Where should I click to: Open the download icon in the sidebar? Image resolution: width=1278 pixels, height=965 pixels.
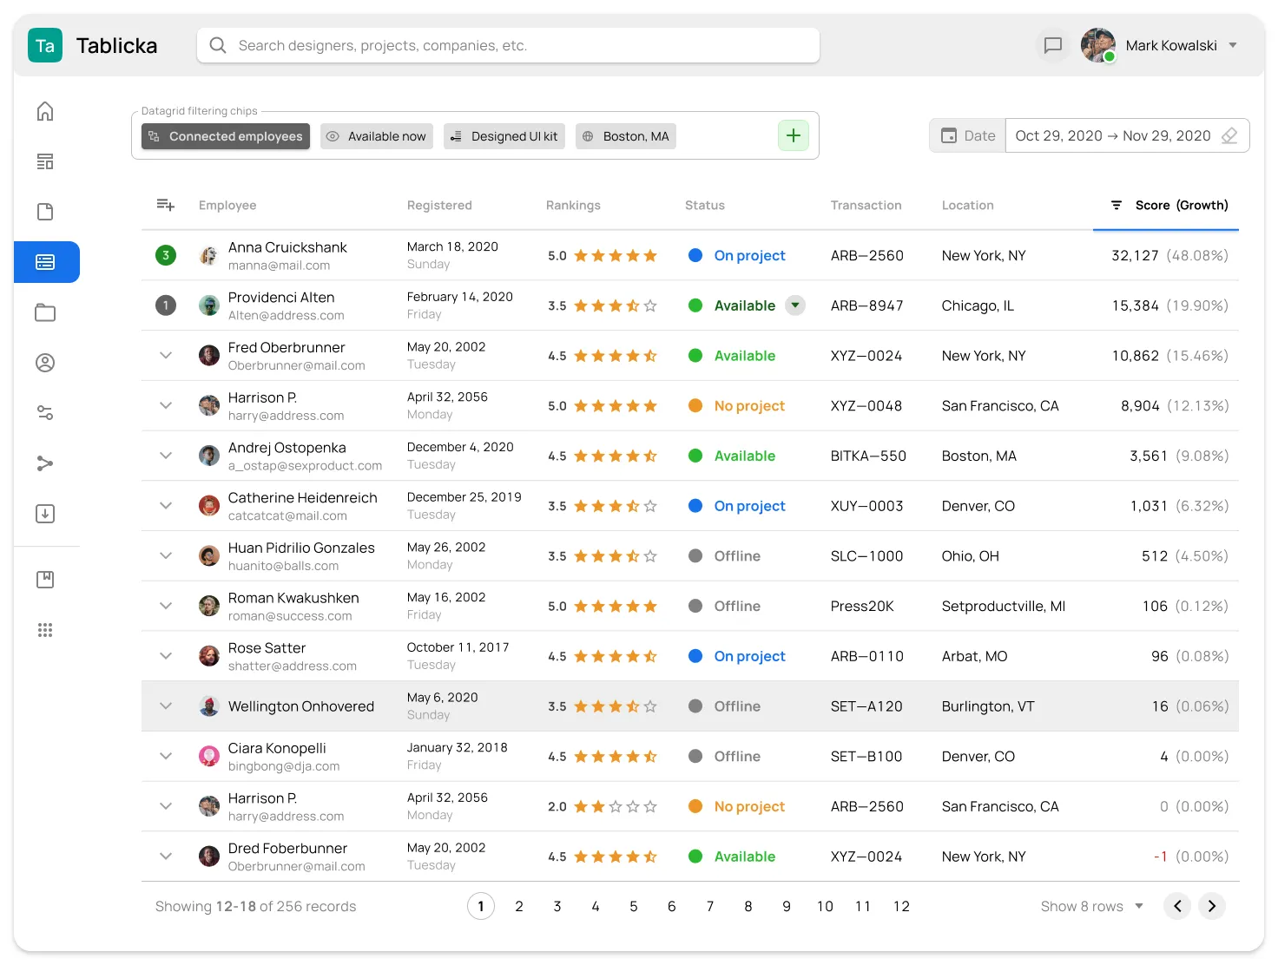(x=45, y=514)
